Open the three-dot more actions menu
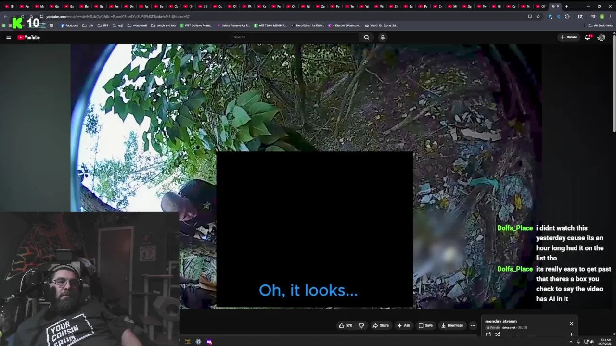This screenshot has width=616, height=346. pos(473,325)
